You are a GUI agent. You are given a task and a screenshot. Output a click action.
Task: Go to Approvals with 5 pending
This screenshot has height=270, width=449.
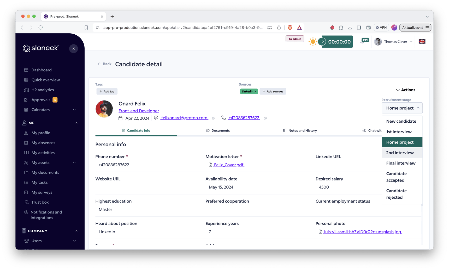tap(41, 100)
